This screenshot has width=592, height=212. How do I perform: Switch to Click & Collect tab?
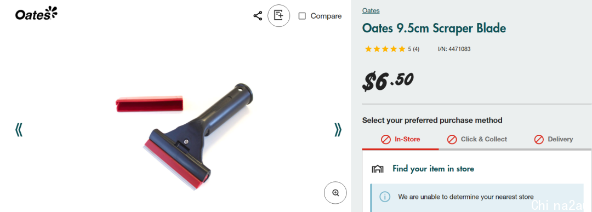[x=477, y=139]
